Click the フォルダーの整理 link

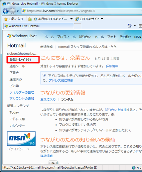coord(22,92)
